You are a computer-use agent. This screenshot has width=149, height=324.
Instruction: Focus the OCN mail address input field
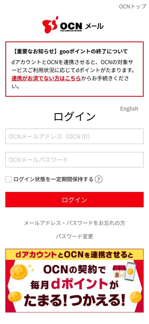[x=74, y=136]
